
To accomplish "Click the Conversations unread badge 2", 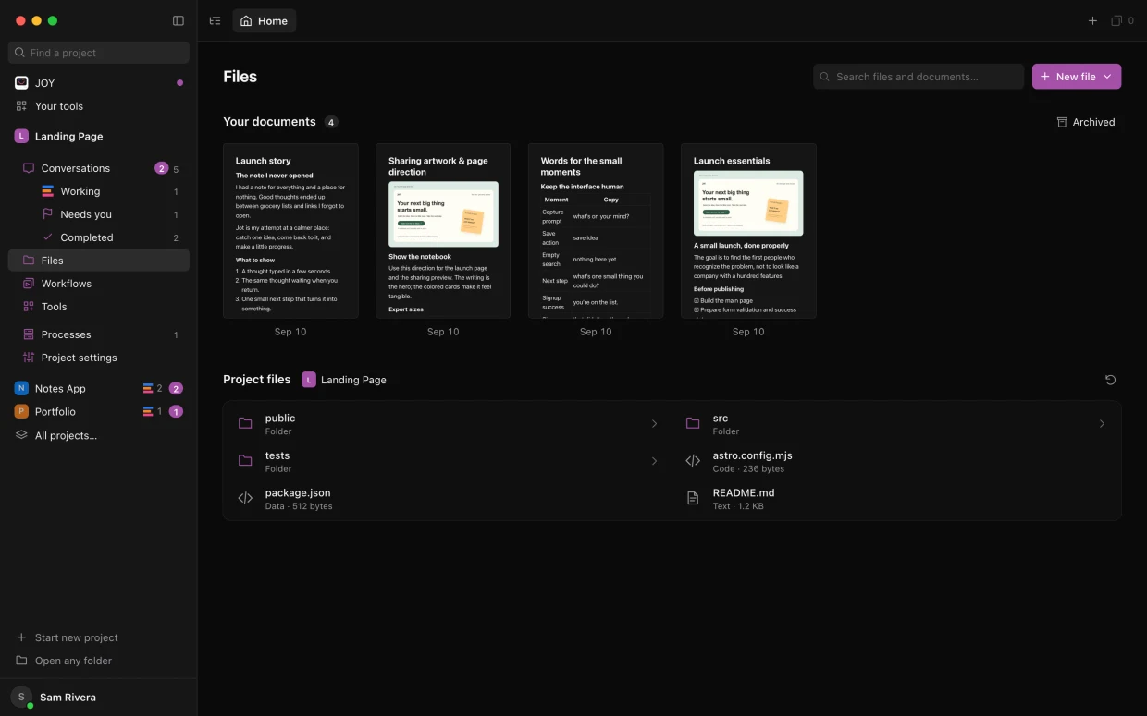I will [x=162, y=168].
